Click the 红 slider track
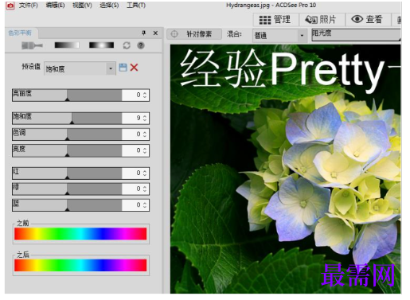 pyautogui.click(x=67, y=173)
